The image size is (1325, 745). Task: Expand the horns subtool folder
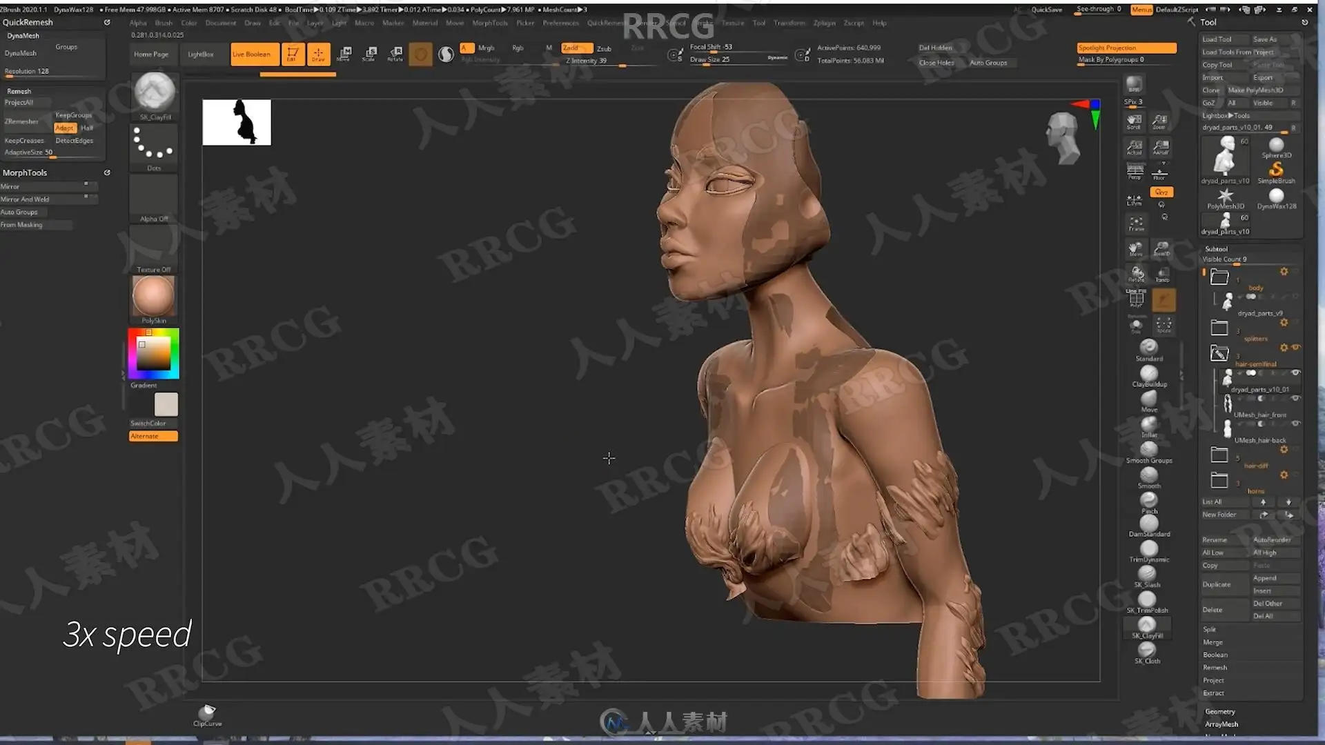tap(1219, 480)
